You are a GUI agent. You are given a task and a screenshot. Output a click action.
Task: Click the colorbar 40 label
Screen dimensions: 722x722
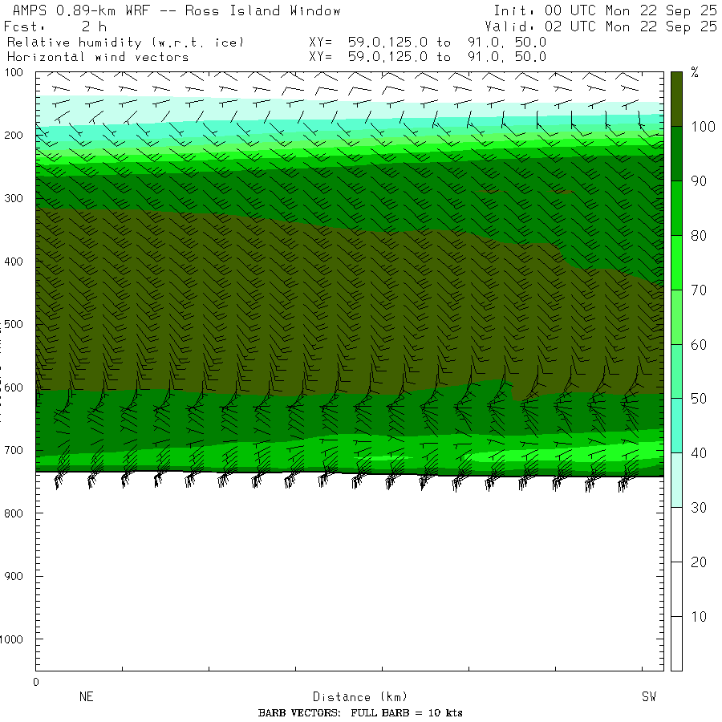[699, 453]
